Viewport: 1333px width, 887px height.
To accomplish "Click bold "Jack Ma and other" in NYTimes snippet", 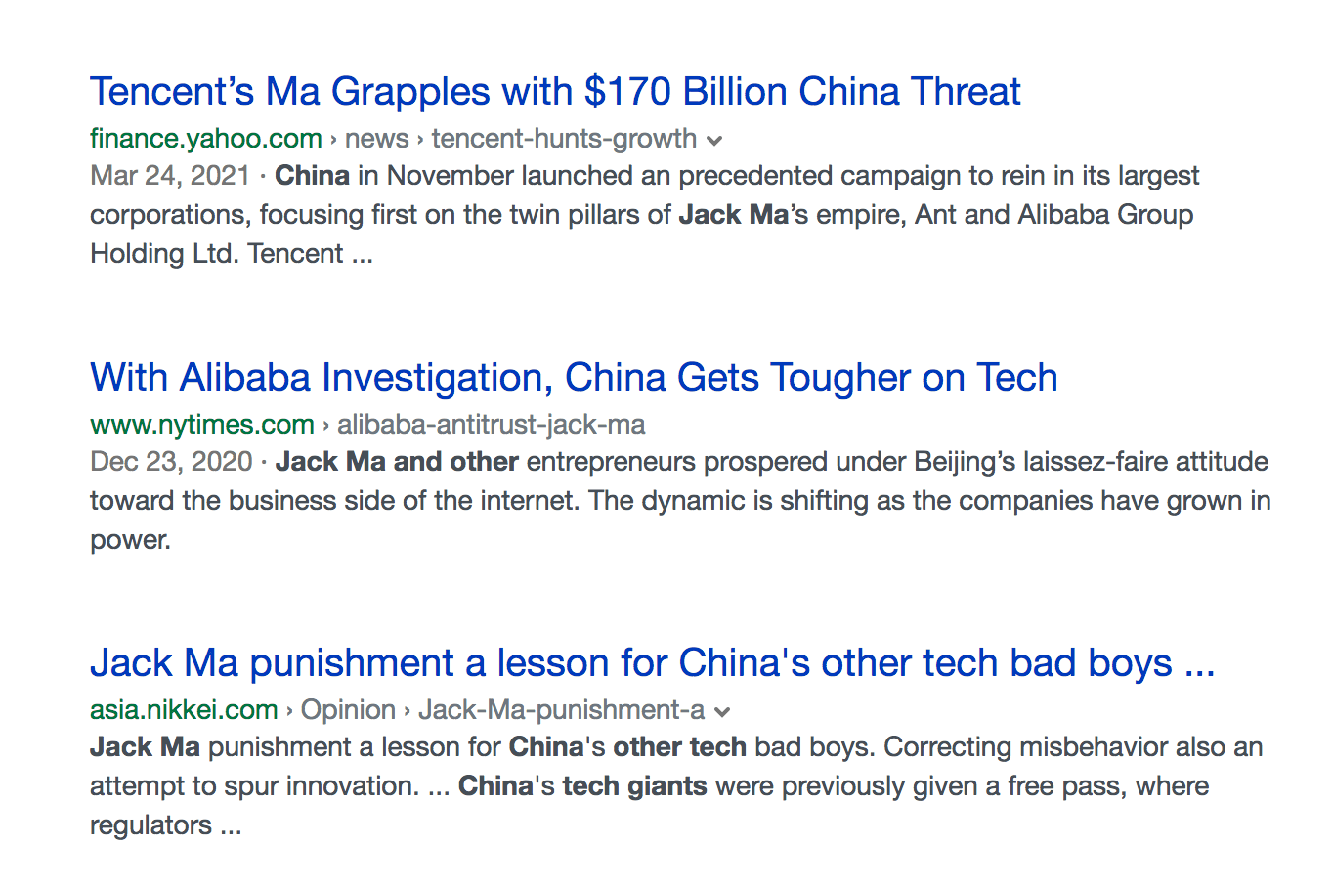I will click(397, 462).
